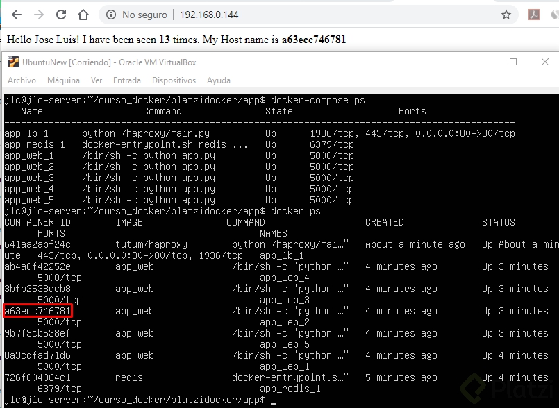Click the '5 minutes ago' created value
This screenshot has width=559, height=408.
[x=401, y=377]
